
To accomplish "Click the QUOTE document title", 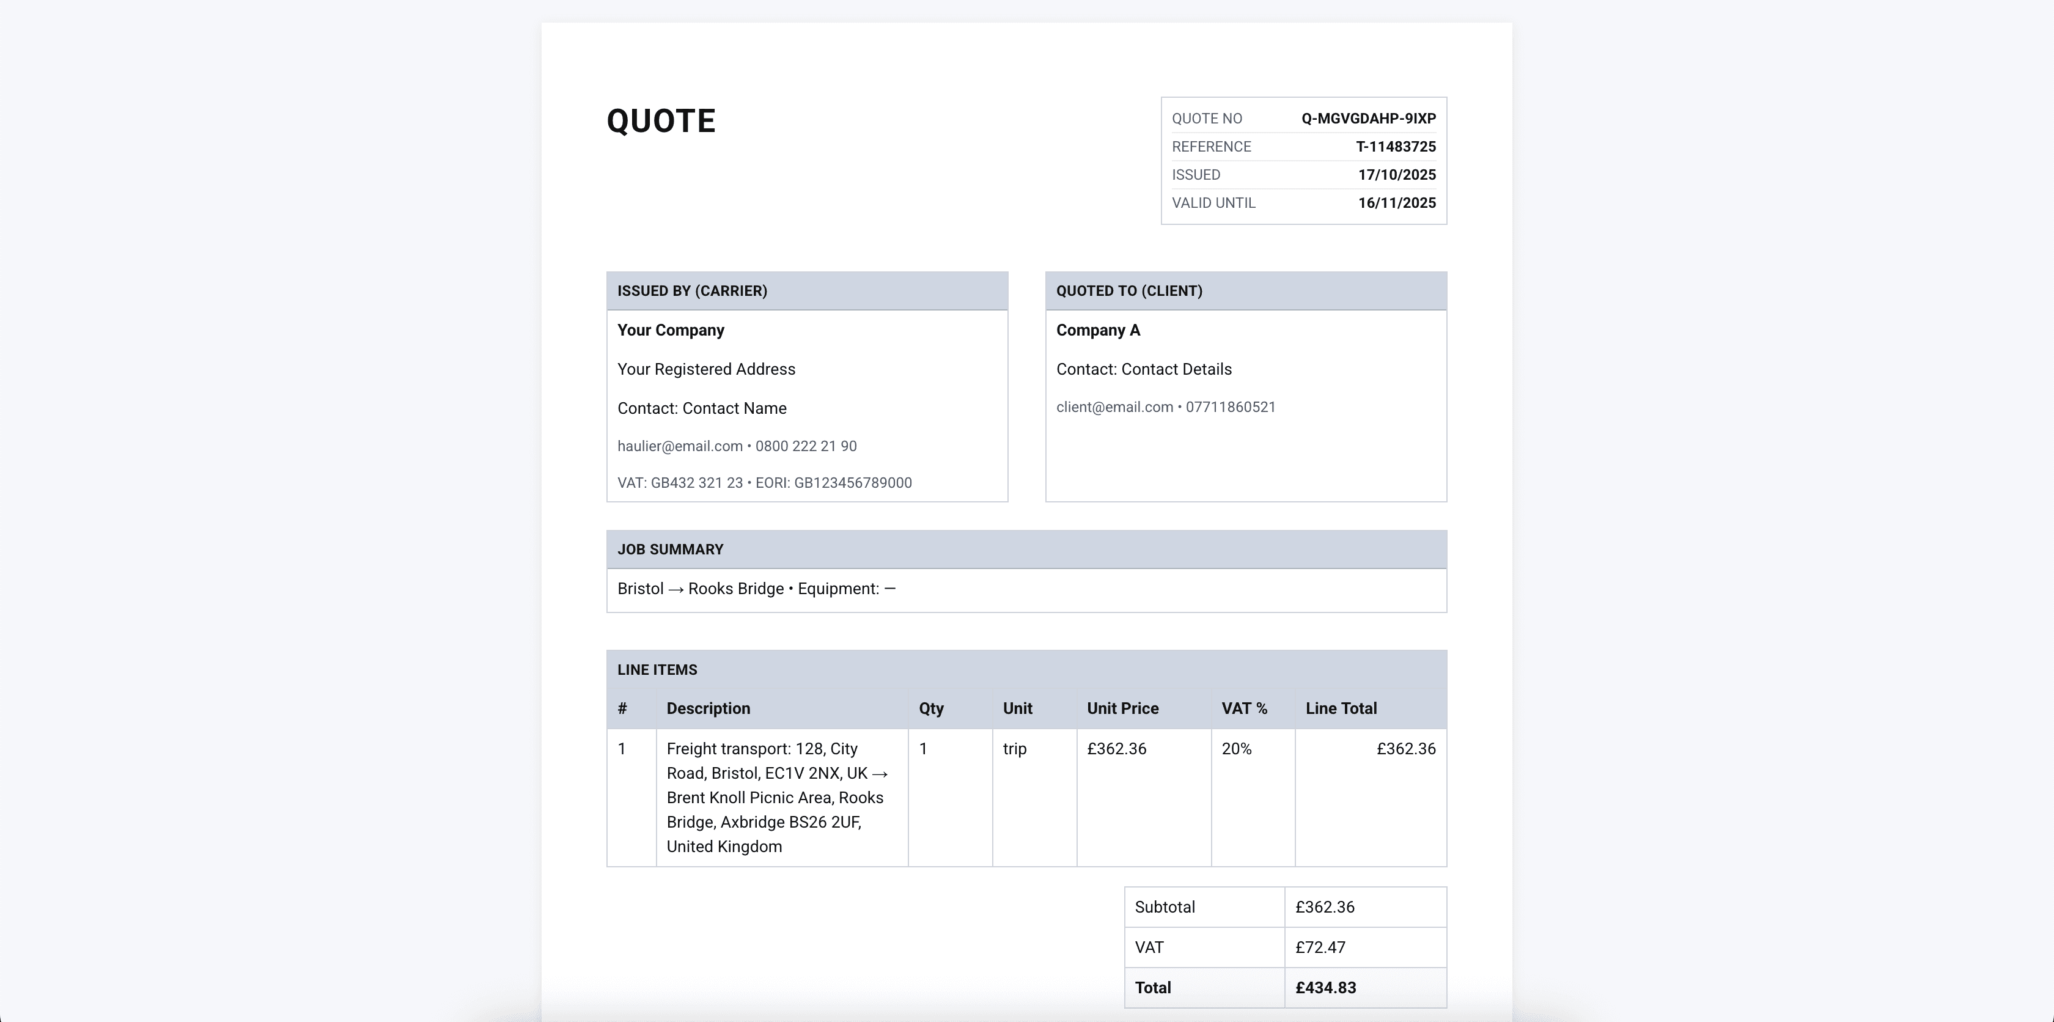I will (660, 120).
